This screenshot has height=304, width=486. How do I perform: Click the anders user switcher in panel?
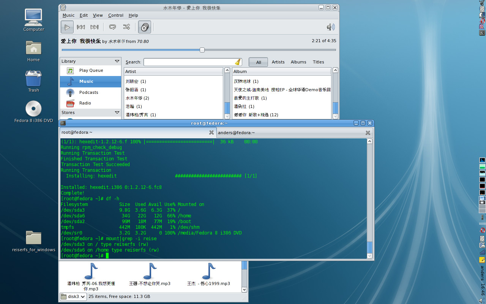pyautogui.click(x=483, y=273)
